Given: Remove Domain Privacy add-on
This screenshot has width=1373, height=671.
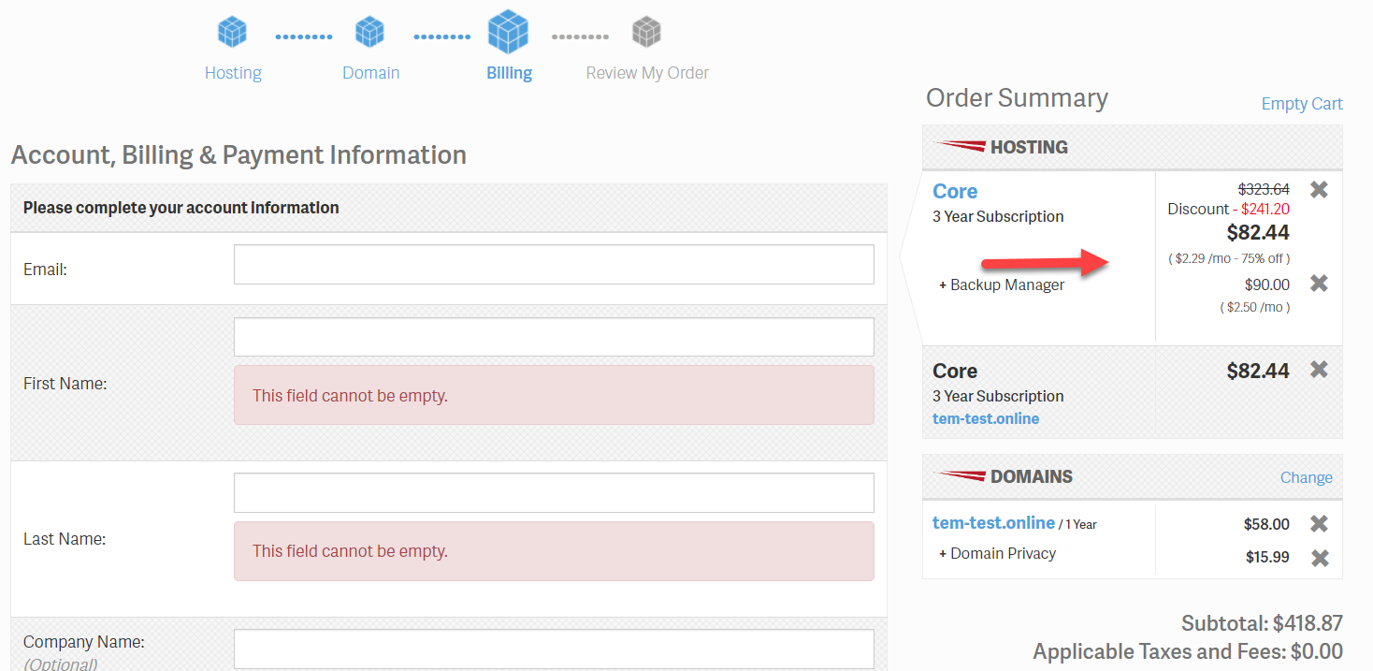Looking at the screenshot, I should [x=1319, y=558].
